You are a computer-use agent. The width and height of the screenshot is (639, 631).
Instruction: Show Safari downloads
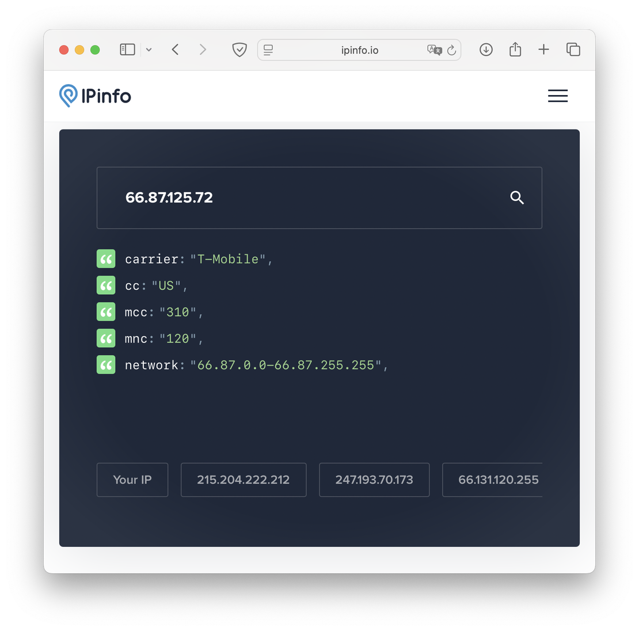[486, 50]
